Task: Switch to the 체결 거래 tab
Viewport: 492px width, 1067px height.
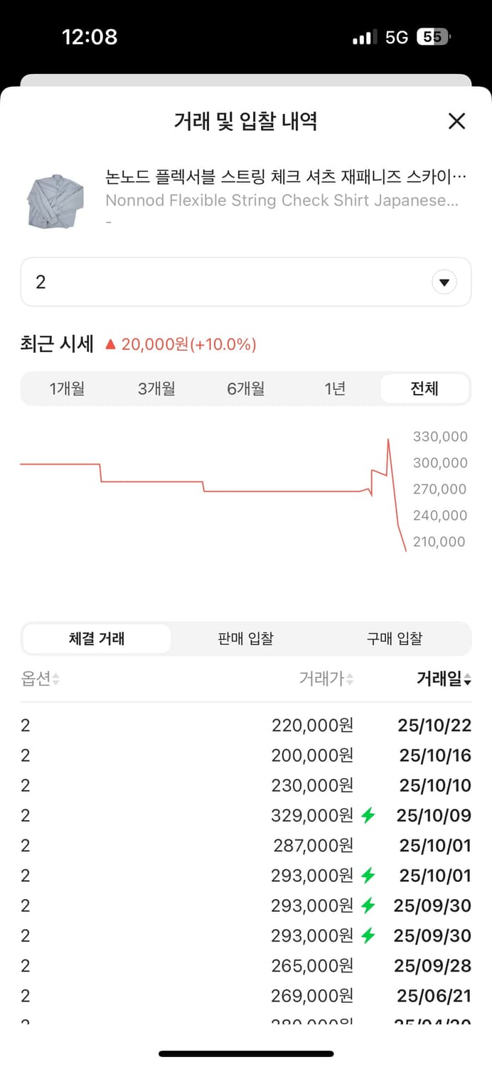Action: coord(96,638)
